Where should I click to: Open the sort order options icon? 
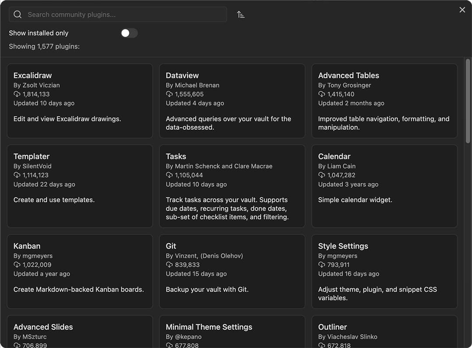[x=240, y=14]
